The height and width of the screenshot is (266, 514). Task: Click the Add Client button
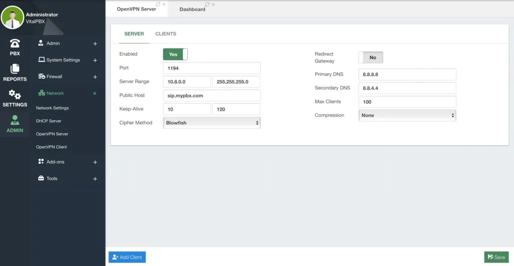click(127, 257)
